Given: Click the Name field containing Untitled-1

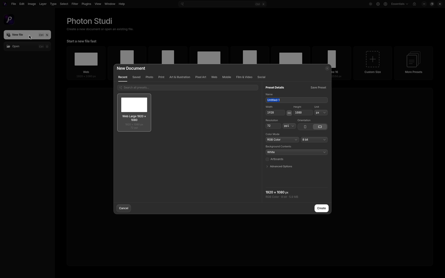Looking at the screenshot, I should [x=297, y=100].
